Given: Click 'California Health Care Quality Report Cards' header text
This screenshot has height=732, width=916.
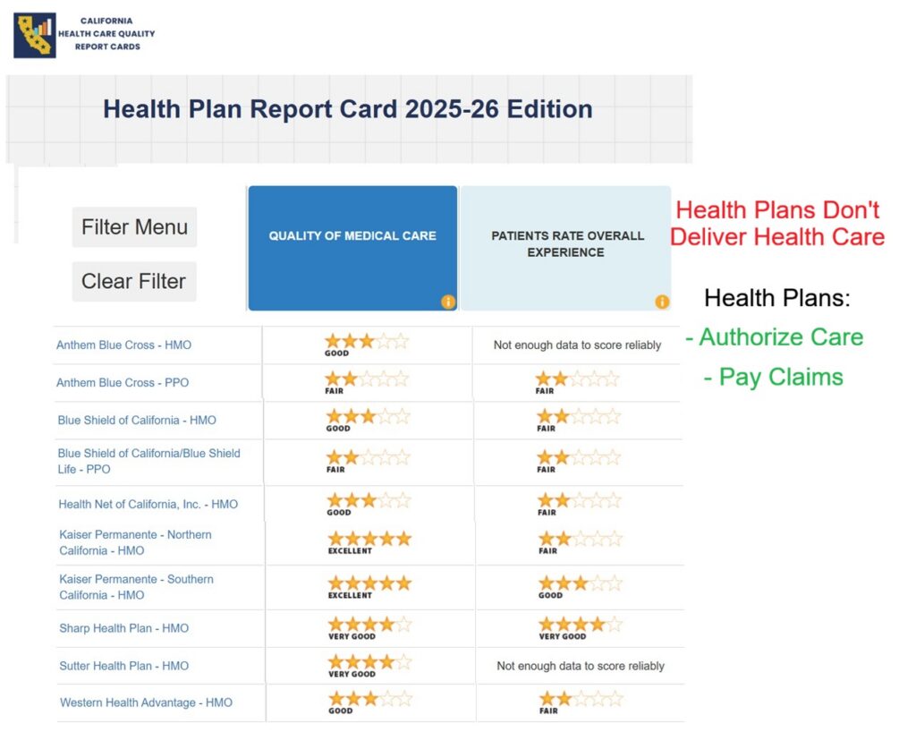Looking at the screenshot, I should [x=106, y=33].
